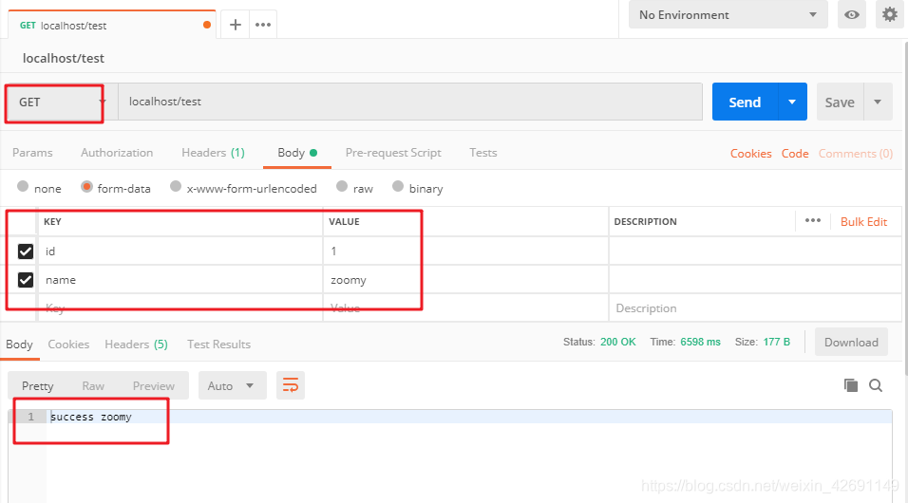Open a new request tab with plus icon
Screen dimensions: 908x503
pos(236,25)
